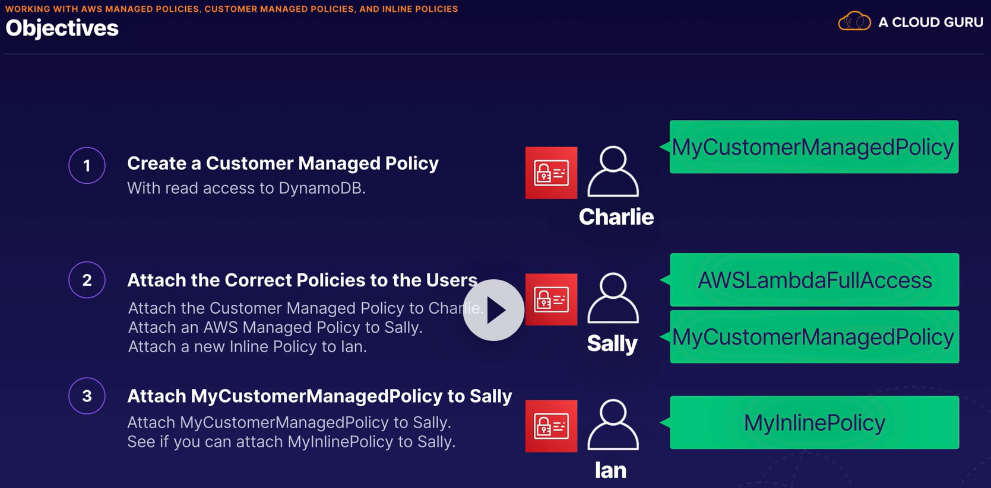Click the red IAM icon beside Sally

(551, 299)
